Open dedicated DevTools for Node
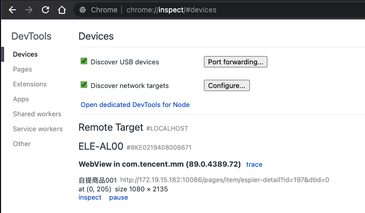 (x=135, y=104)
